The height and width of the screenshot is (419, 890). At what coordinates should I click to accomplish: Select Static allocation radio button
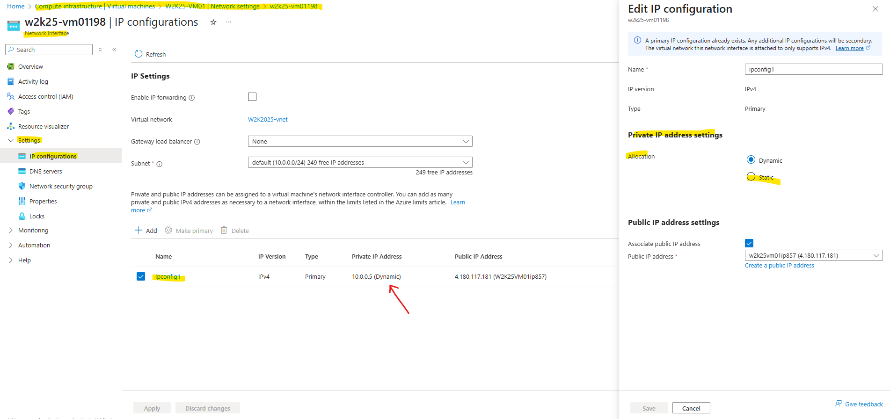[751, 176]
